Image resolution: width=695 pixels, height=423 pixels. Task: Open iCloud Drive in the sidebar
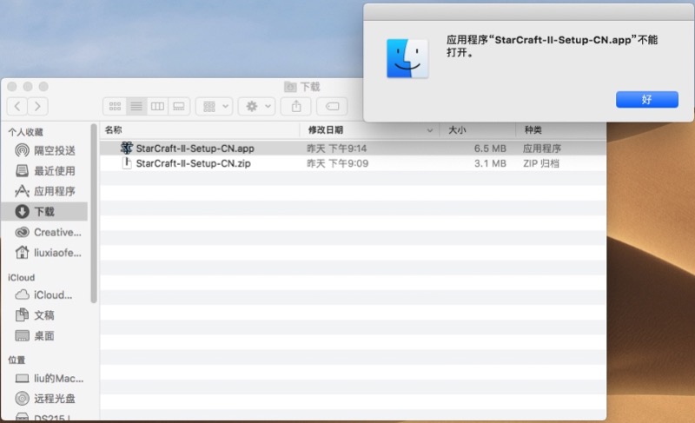click(x=45, y=295)
